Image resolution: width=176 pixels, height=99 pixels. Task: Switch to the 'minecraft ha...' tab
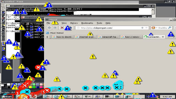coord(108,37)
